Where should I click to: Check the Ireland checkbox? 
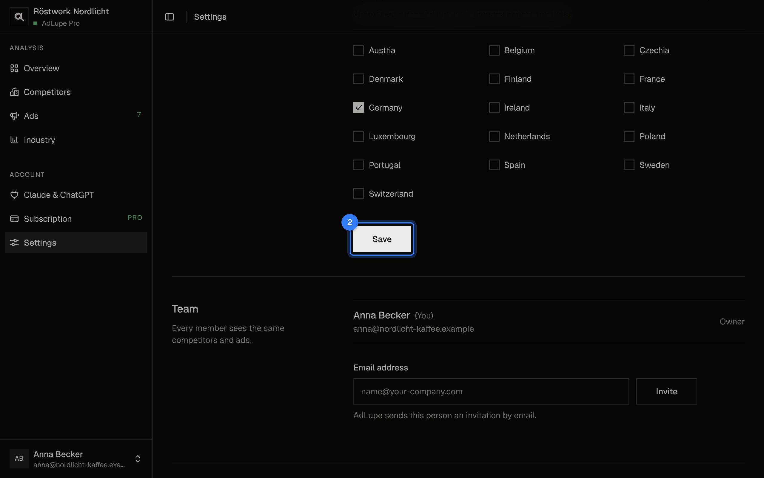[494, 108]
